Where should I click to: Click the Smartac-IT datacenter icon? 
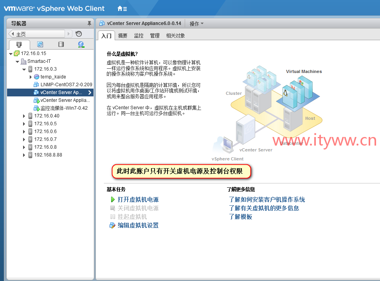pos(23,61)
